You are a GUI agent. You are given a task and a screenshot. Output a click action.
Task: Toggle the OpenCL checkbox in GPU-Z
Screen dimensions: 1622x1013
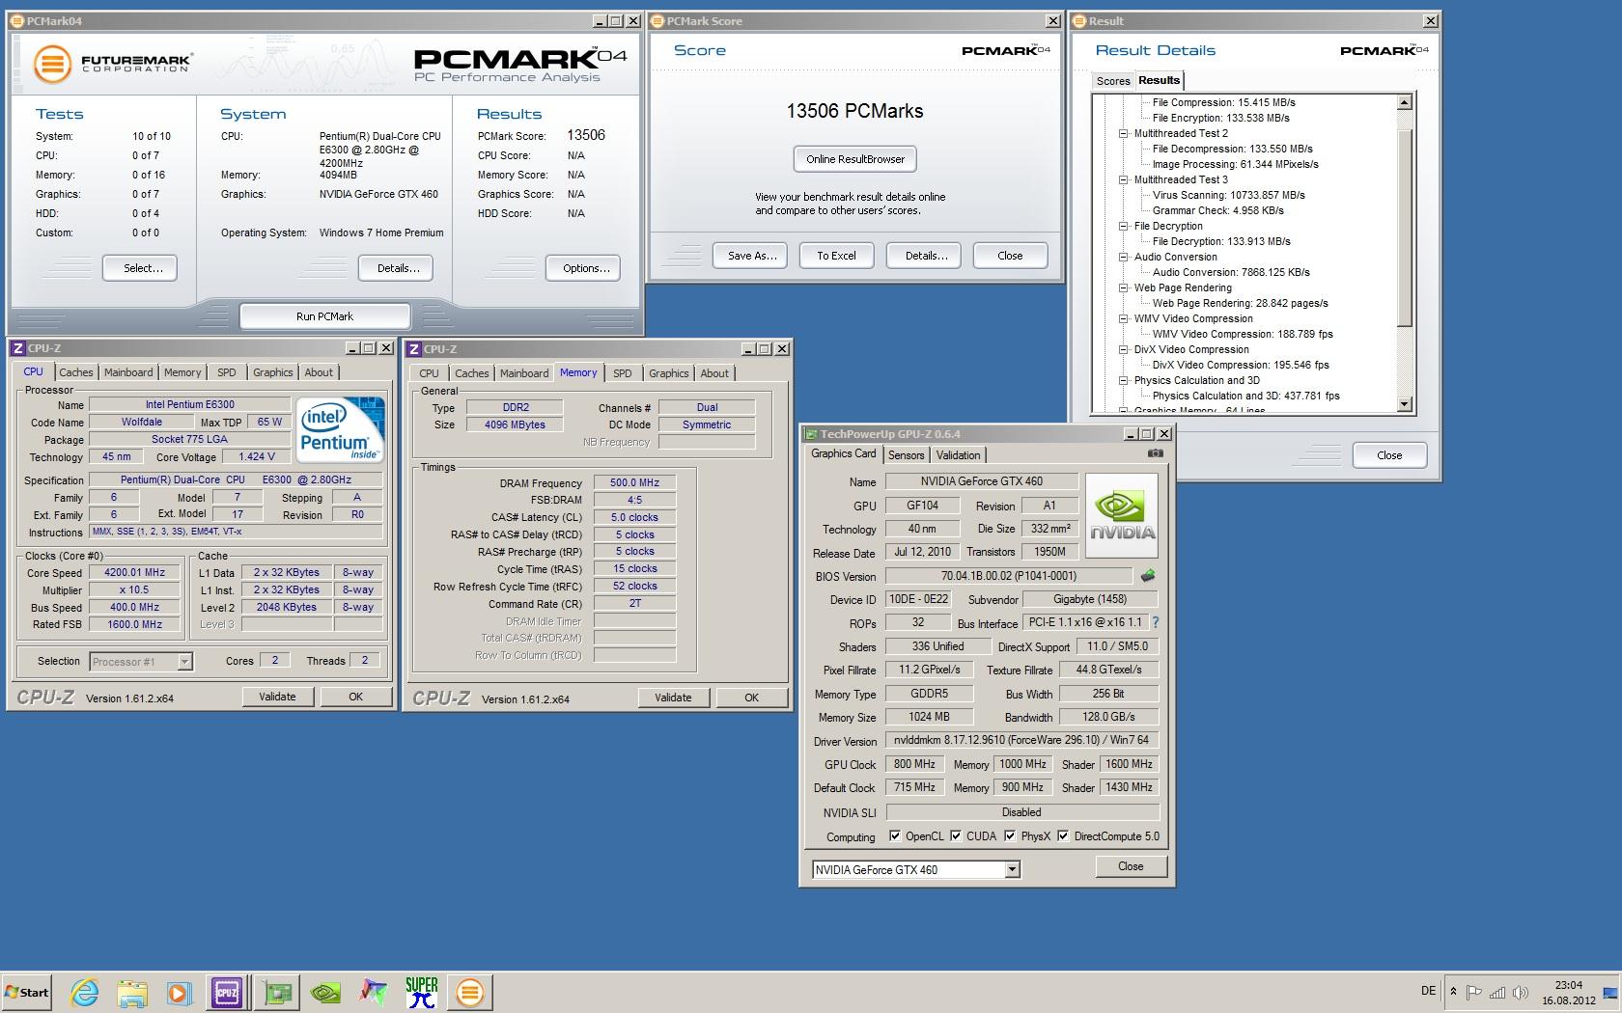tap(895, 836)
